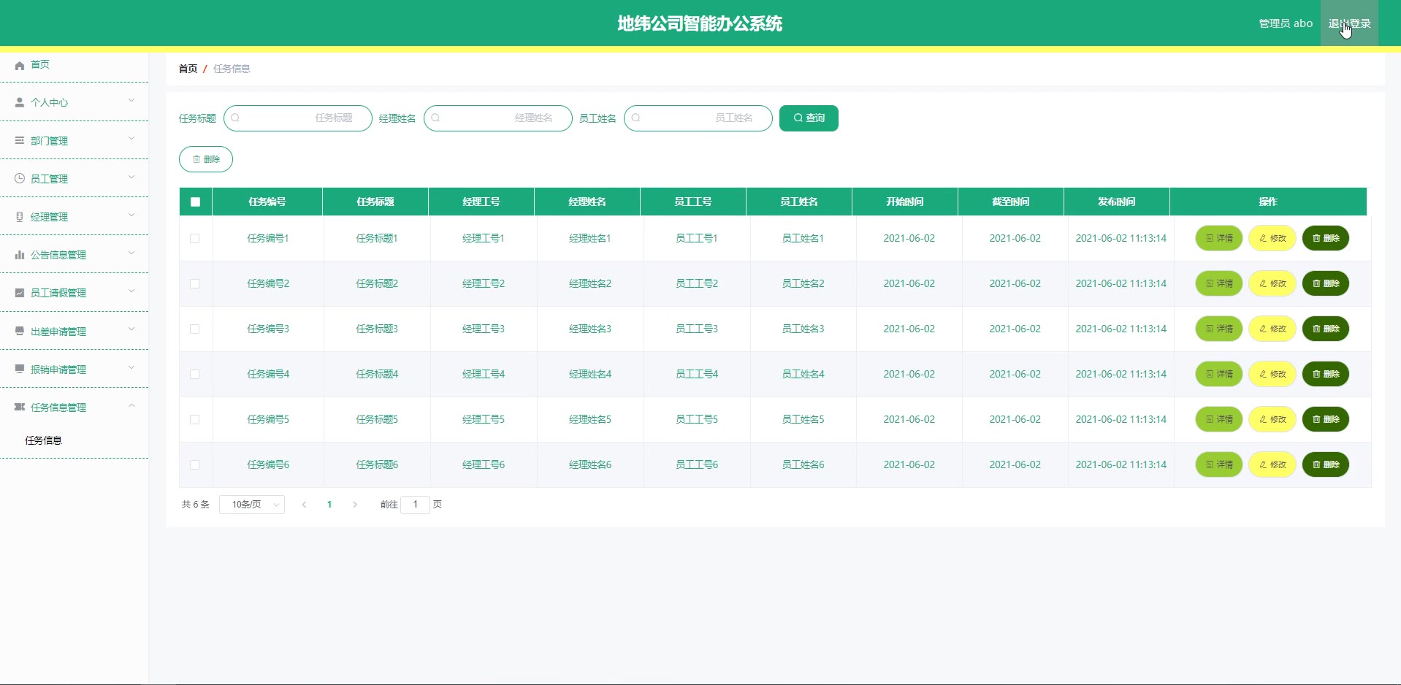Expand the 部门管理 menu chevron
This screenshot has width=1401, height=685.
(131, 139)
